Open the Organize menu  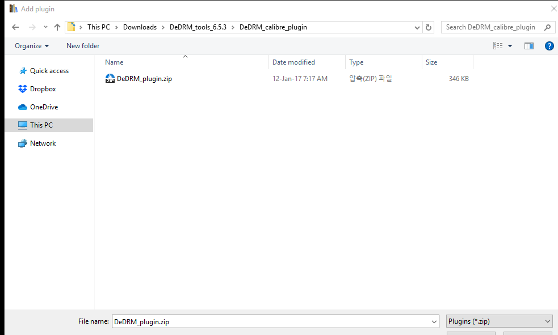[x=32, y=46]
